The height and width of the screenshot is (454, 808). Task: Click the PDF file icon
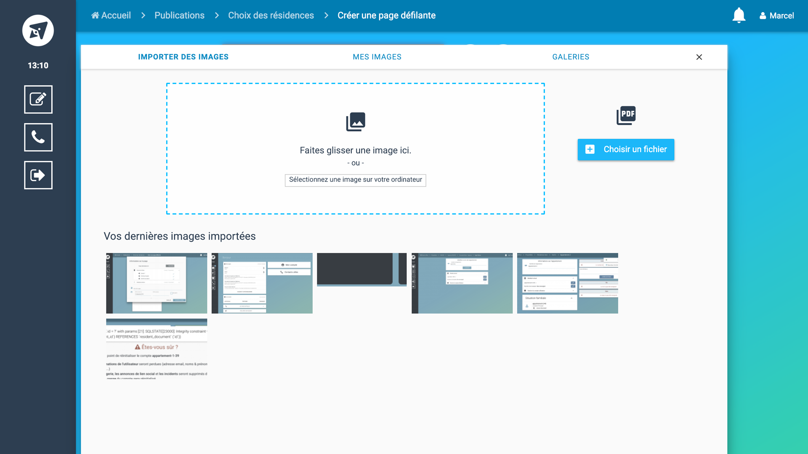626,115
